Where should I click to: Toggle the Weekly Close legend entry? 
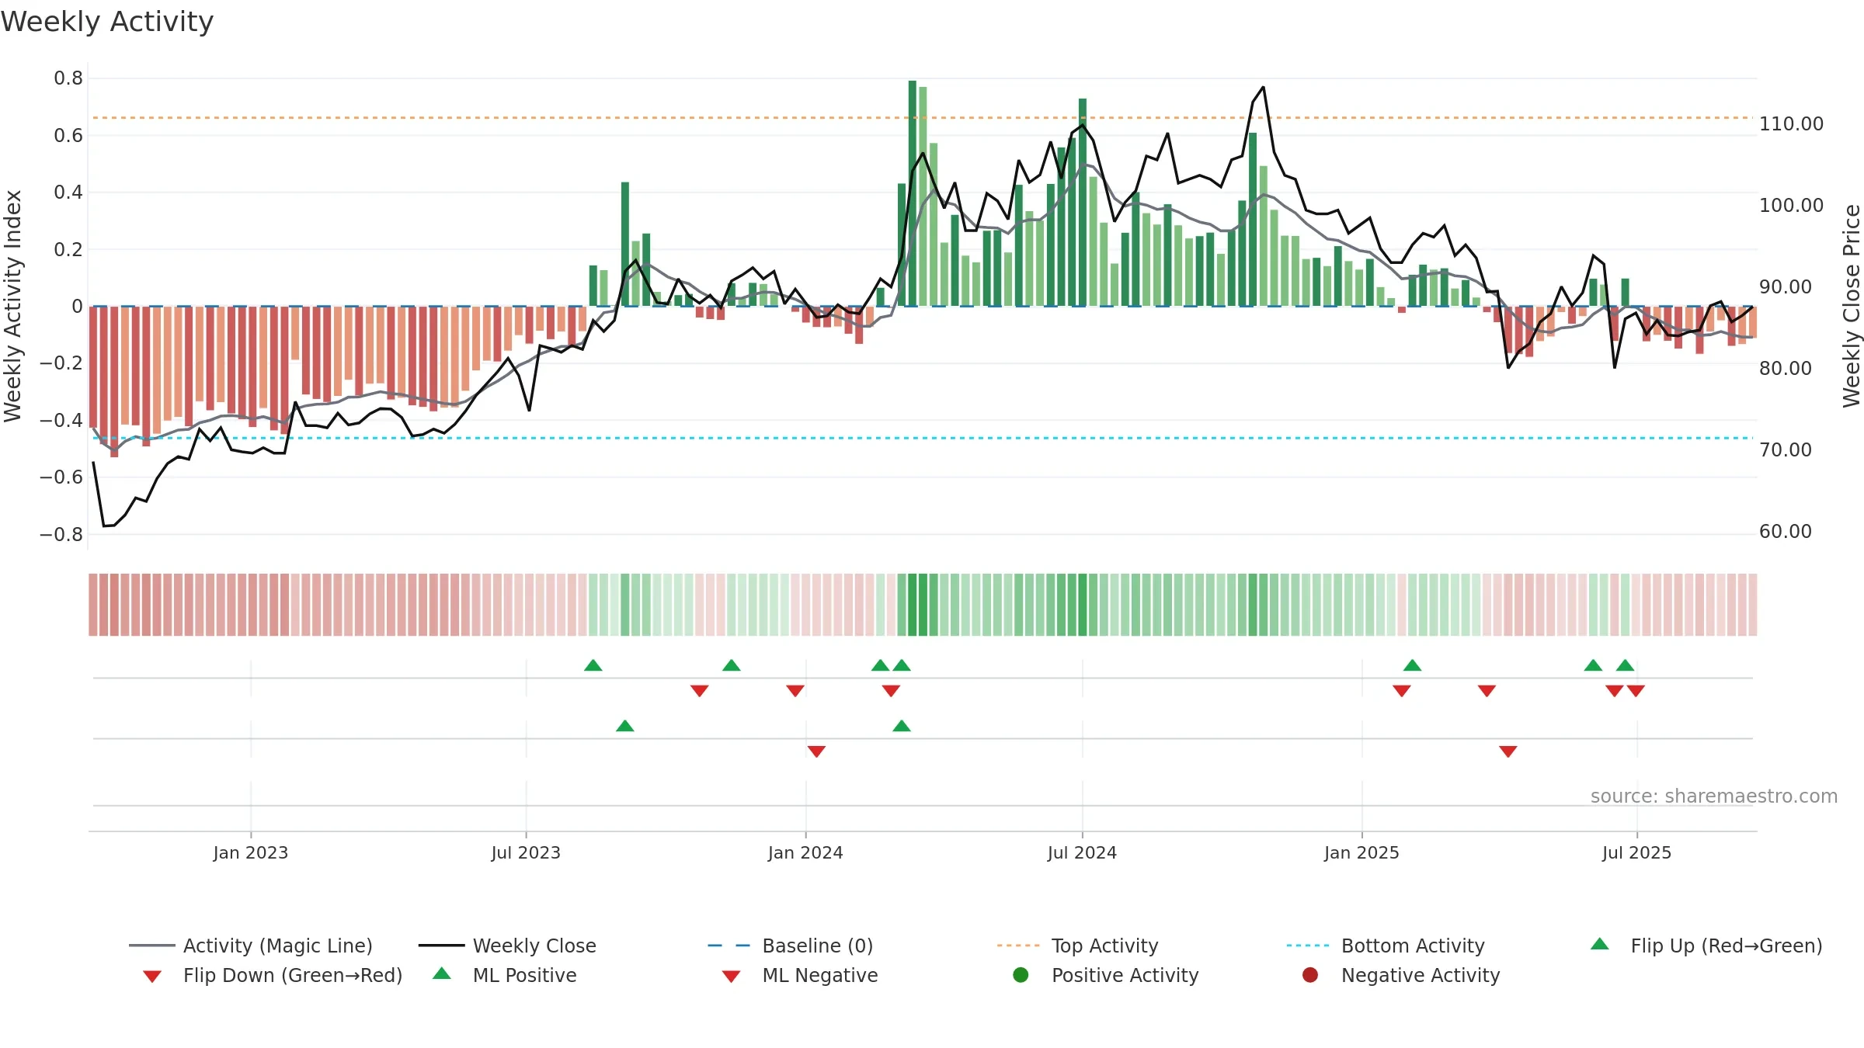point(507,946)
